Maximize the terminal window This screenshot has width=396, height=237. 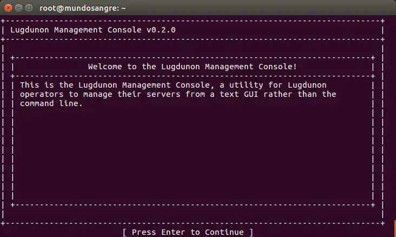(x=28, y=8)
